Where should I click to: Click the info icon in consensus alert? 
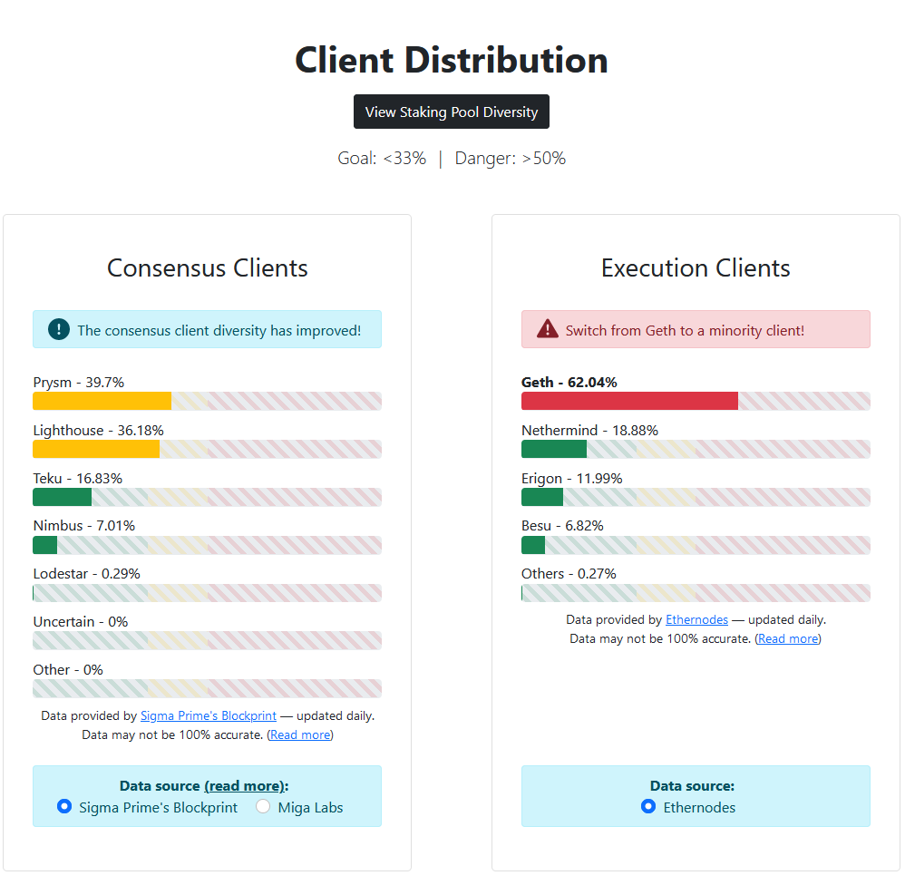59,330
